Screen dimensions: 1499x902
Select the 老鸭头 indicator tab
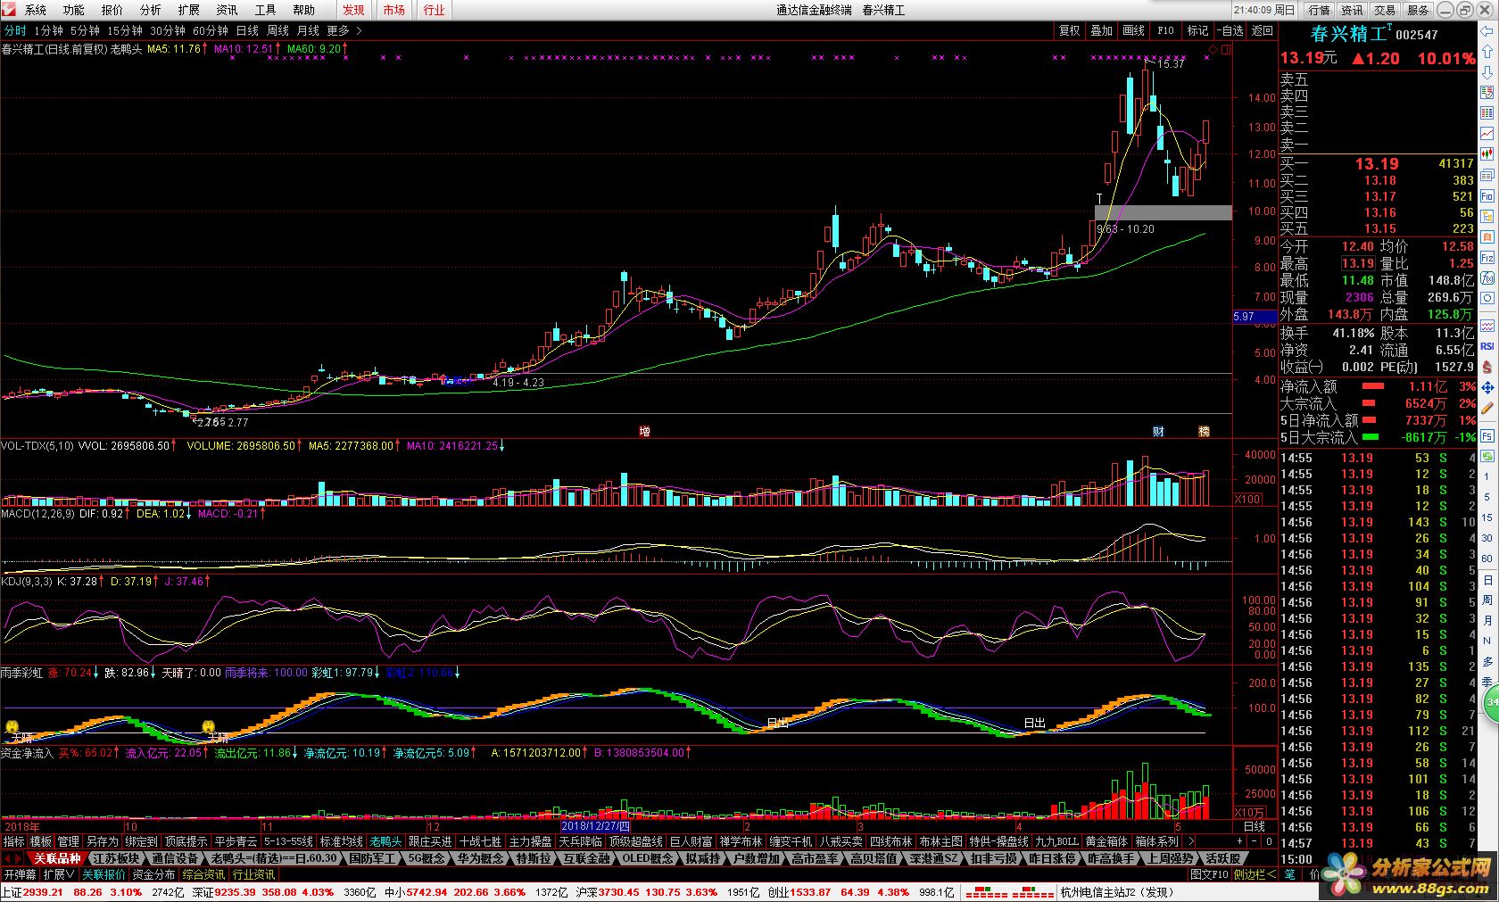(x=385, y=841)
